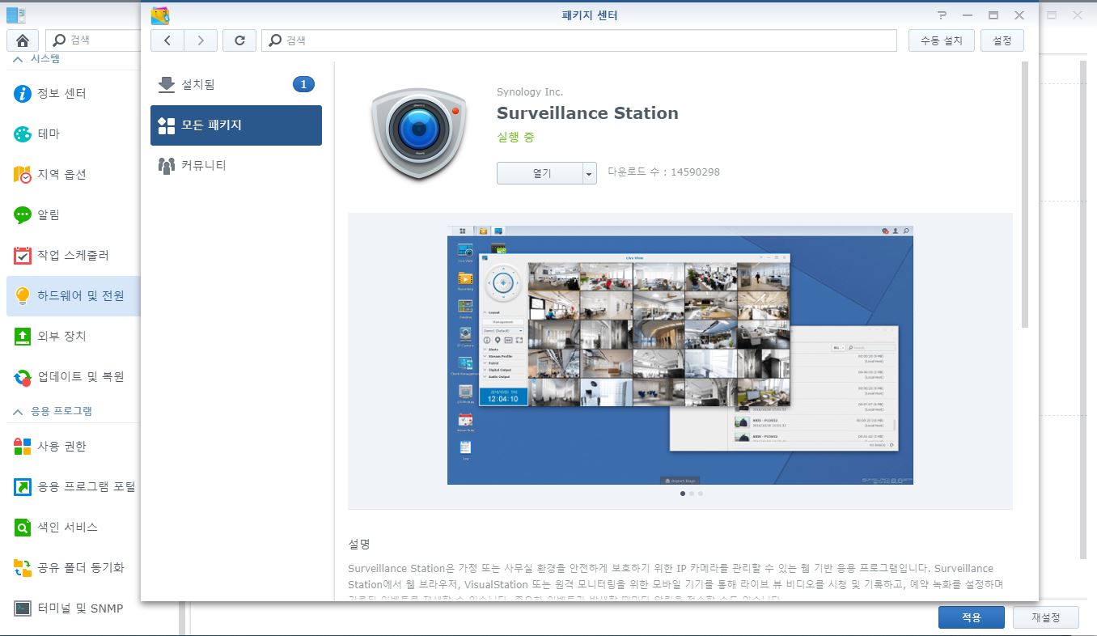Click the Package Center vertical scrollbar
This screenshot has height=636, width=1097.
point(1025,194)
